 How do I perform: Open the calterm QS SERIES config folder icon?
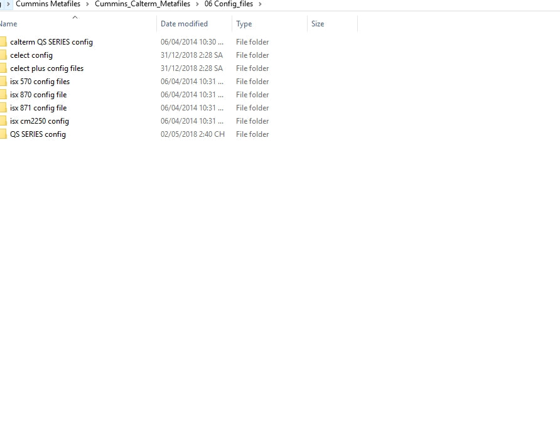click(x=5, y=41)
